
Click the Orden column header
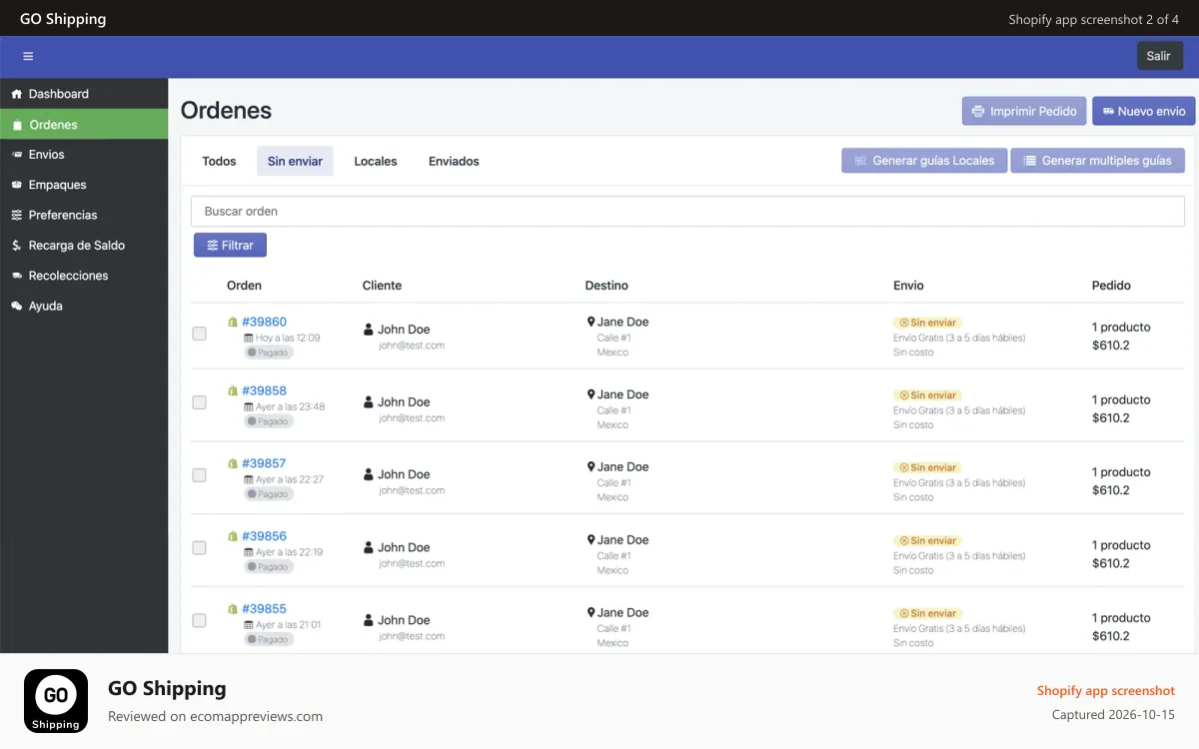[244, 286]
